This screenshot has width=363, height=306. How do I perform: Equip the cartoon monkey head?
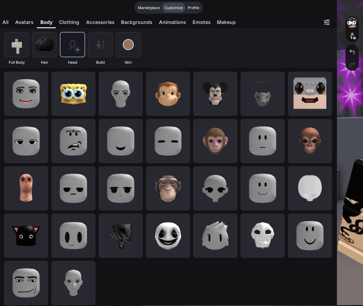pos(168,93)
